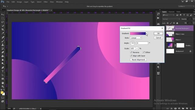Change the screen mode
Viewport: 195px width, 110px height.
(x=3, y=101)
